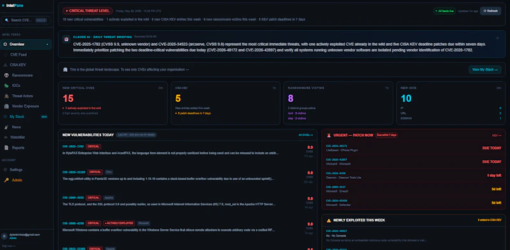Click the Vendor Exposure building icon
The width and height of the screenshot is (510, 250).
[6, 106]
